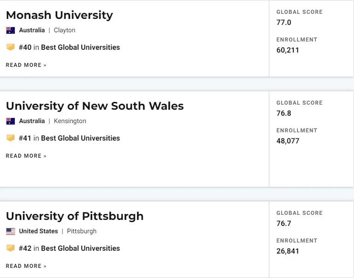This screenshot has width=354, height=278.
Task: Click the gold badge icon beside #41 ranking
Action: click(x=11, y=138)
